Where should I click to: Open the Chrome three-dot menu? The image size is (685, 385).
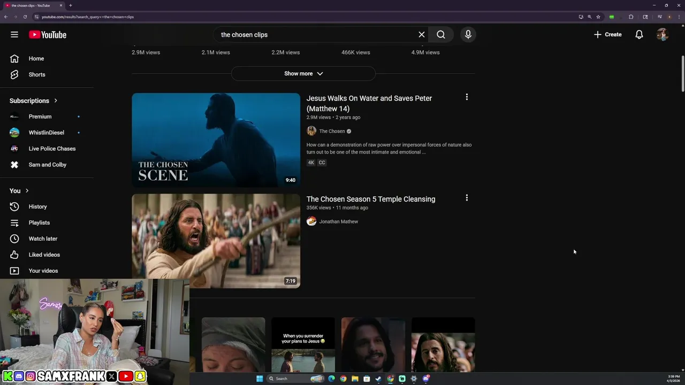point(679,17)
